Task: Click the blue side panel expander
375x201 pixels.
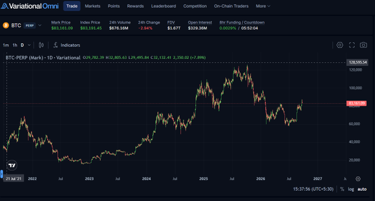Action: [2, 174]
